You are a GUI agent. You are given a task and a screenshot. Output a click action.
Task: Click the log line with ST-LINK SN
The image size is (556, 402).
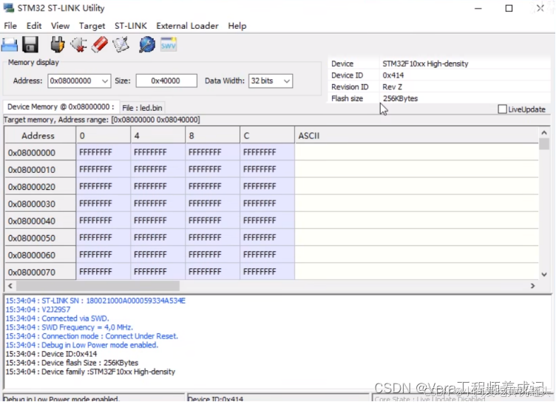(x=95, y=301)
